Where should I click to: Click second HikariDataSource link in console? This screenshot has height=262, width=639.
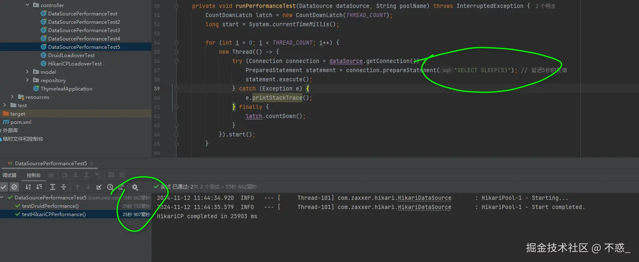click(x=424, y=207)
